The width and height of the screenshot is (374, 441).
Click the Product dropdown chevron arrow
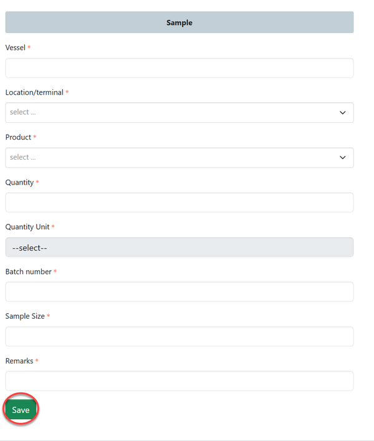pyautogui.click(x=342, y=158)
